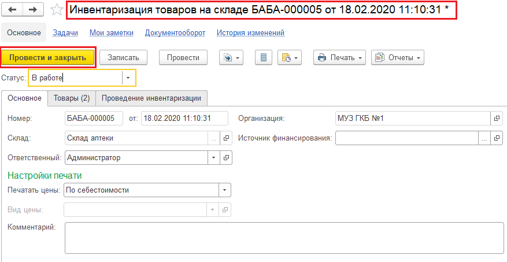Click the empty Источник финансирования field
Viewport: 507px width, 262px height.
[x=407, y=138]
